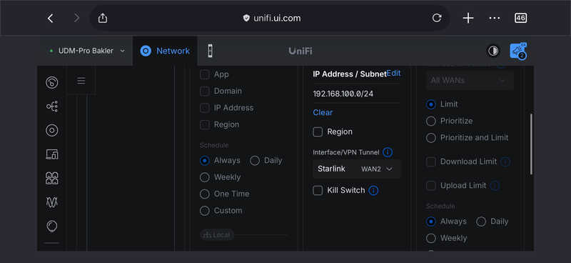Toggle the hamburger menu button
Viewport: 571px width, 263px height.
click(81, 80)
